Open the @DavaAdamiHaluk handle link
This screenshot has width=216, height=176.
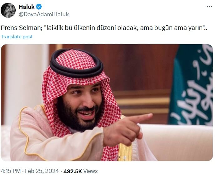pos(44,14)
